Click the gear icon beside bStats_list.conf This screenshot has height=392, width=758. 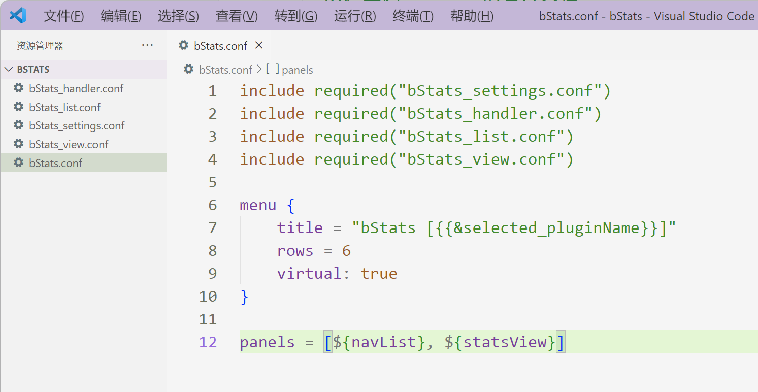19,107
